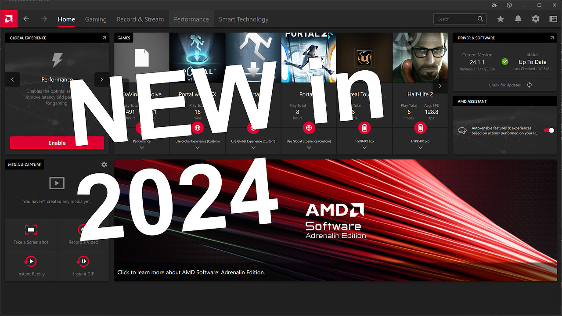
Task: Expand Half-Life 2 HYPR-RX Eco chevron
Action: pos(421,147)
